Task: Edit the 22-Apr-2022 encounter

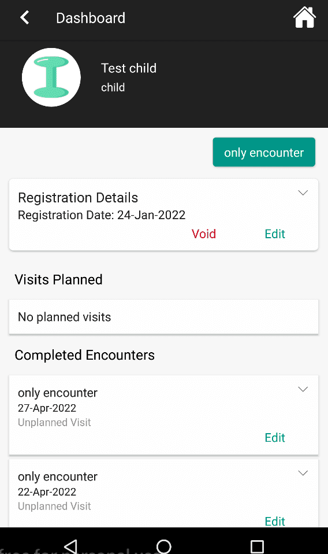Action: point(275,522)
